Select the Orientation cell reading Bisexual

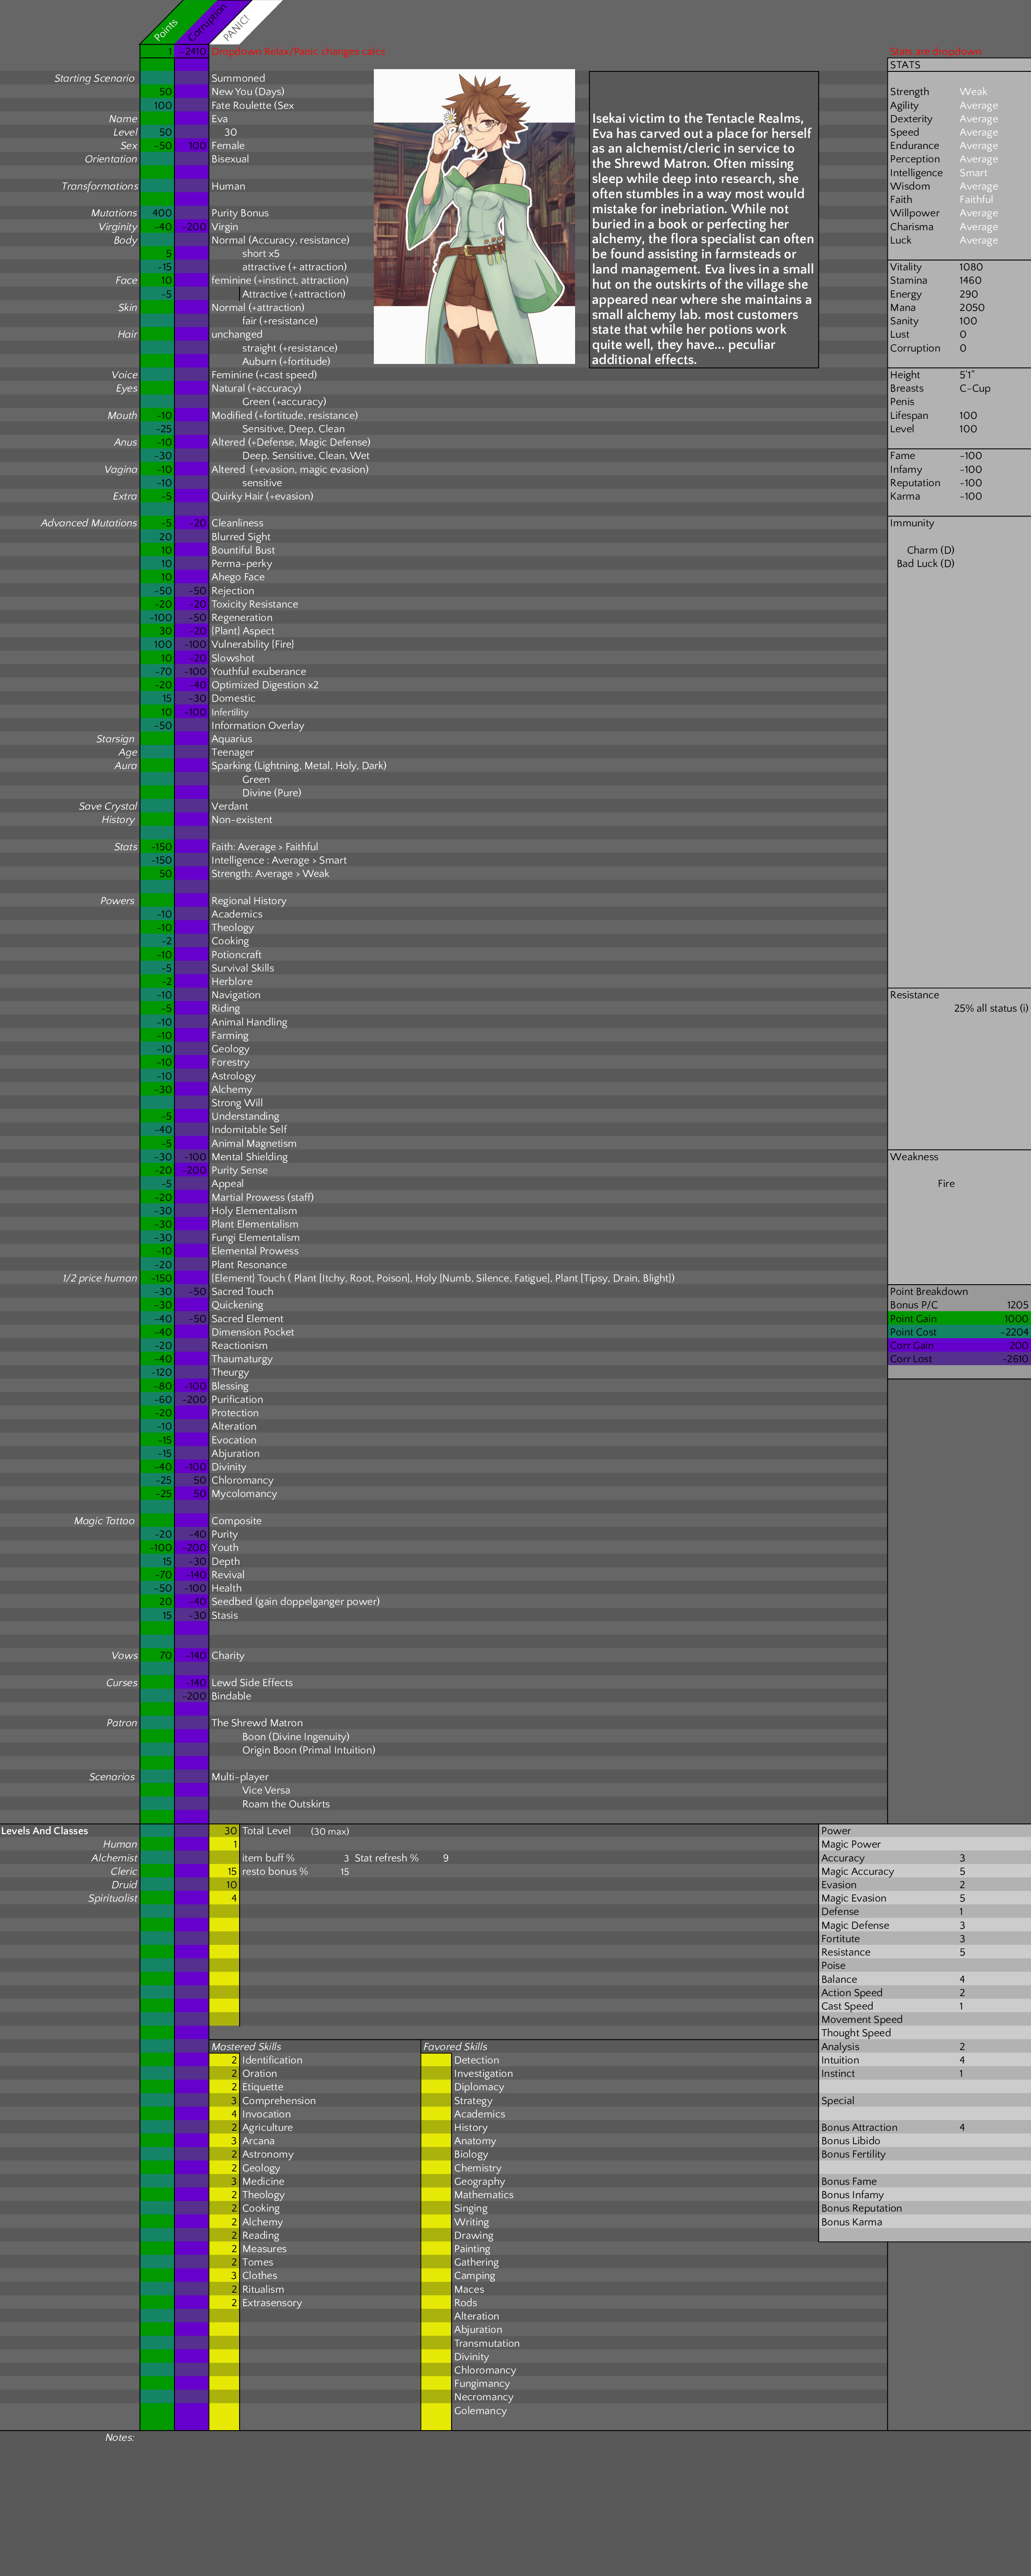[x=230, y=159]
